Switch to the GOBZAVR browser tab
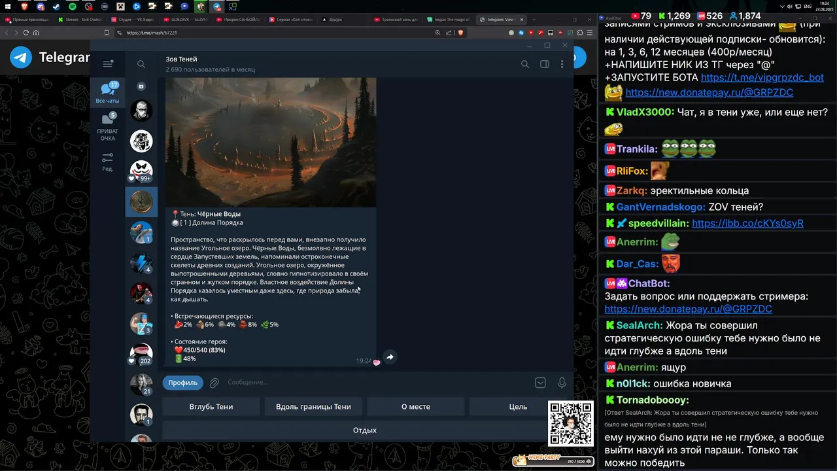 [x=187, y=20]
